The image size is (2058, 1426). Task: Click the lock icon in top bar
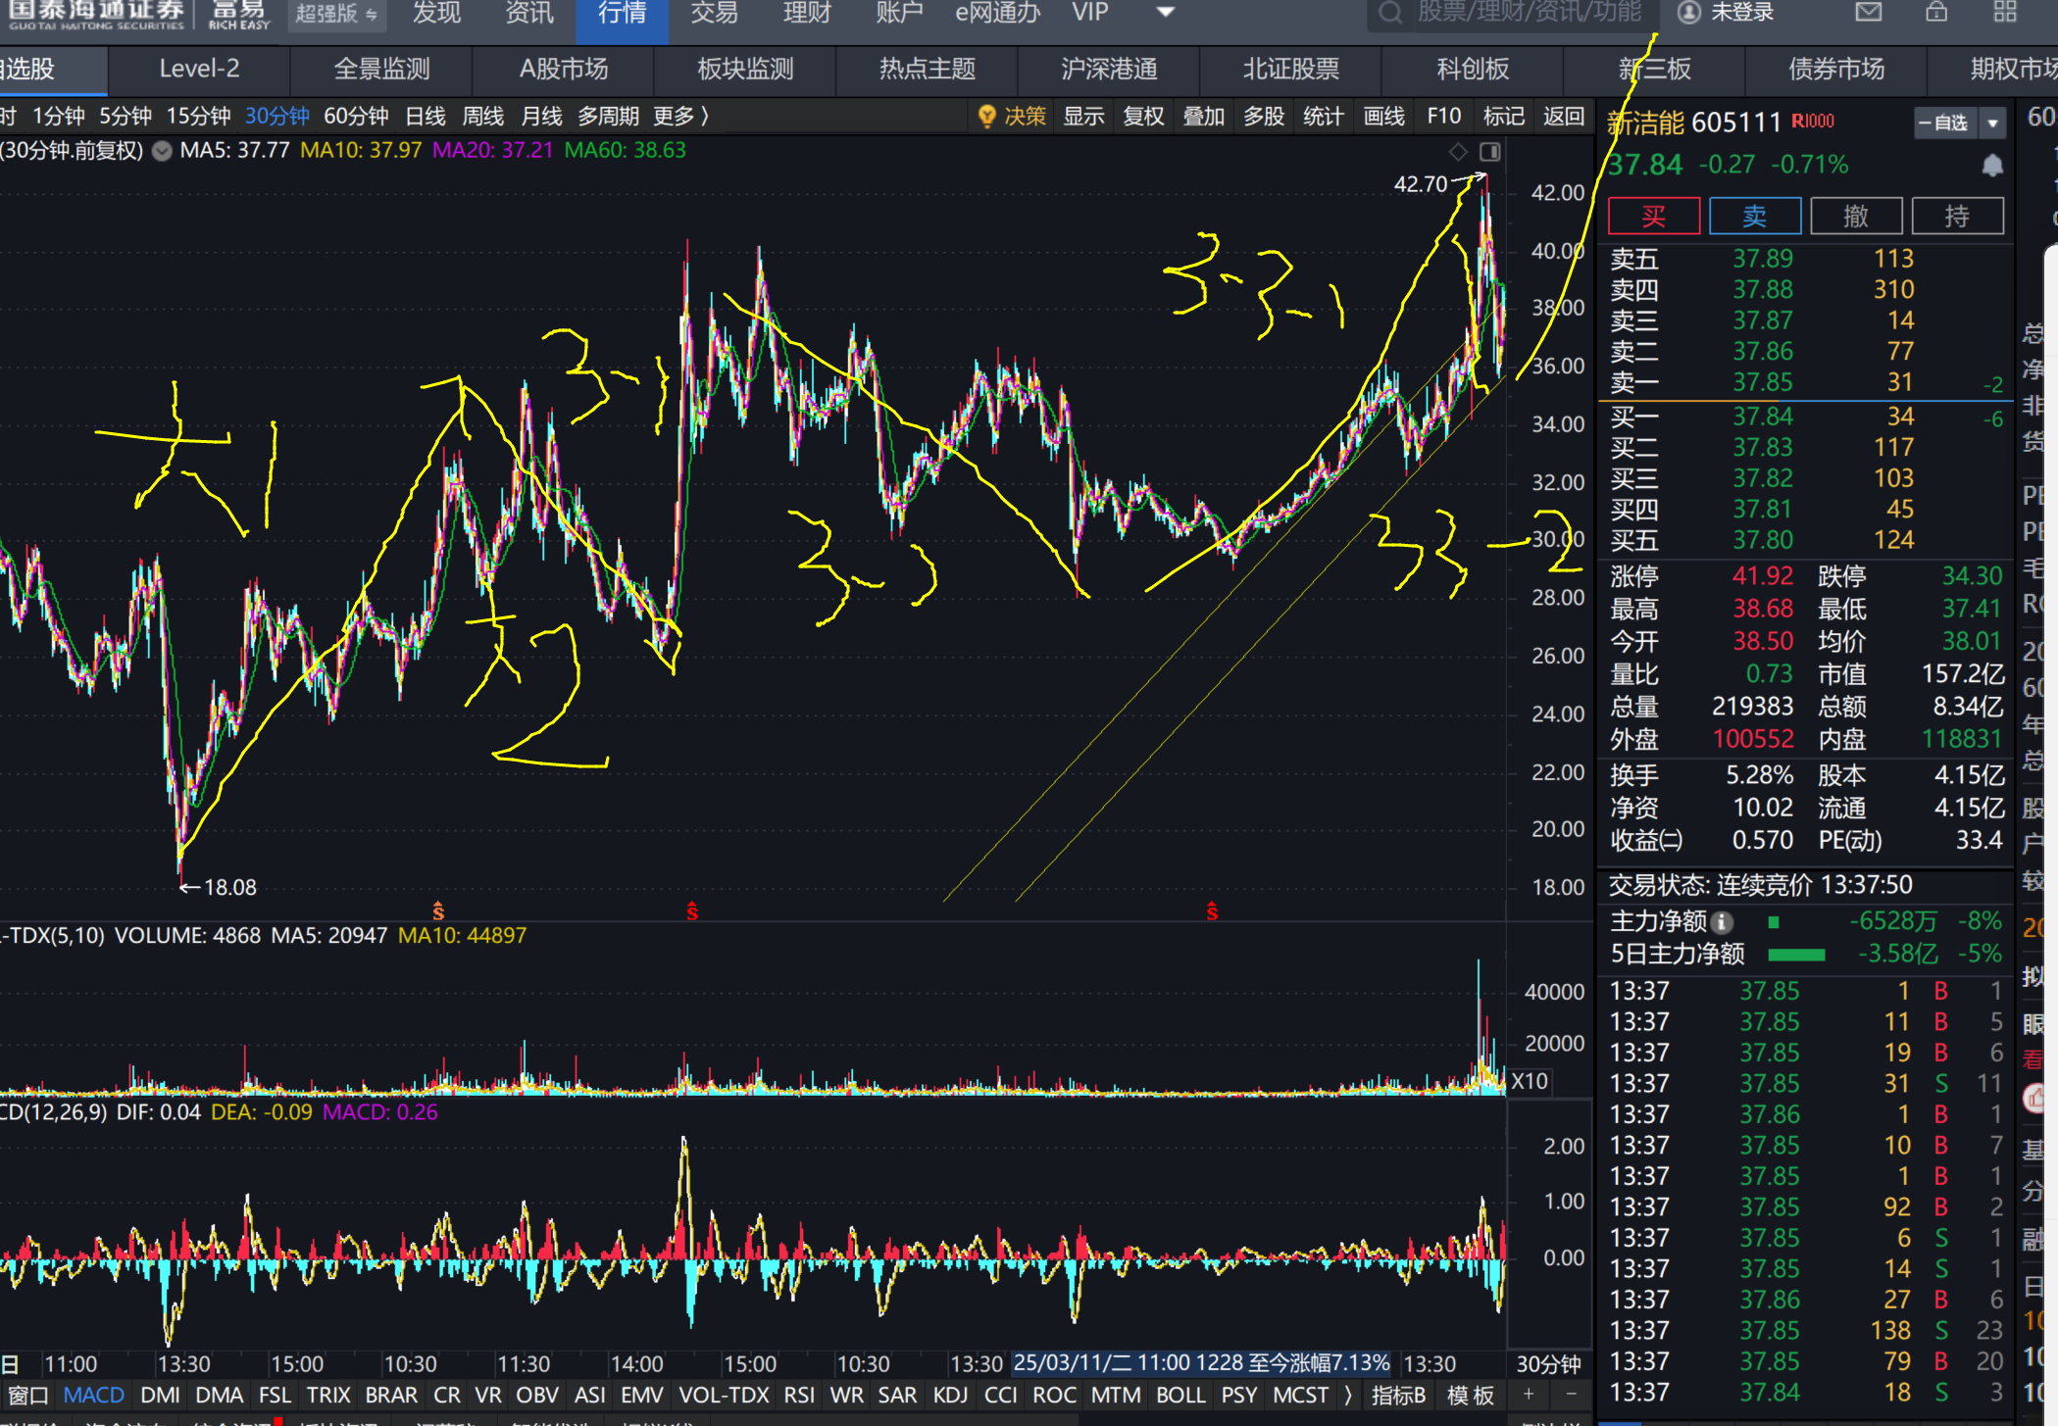tap(1936, 12)
